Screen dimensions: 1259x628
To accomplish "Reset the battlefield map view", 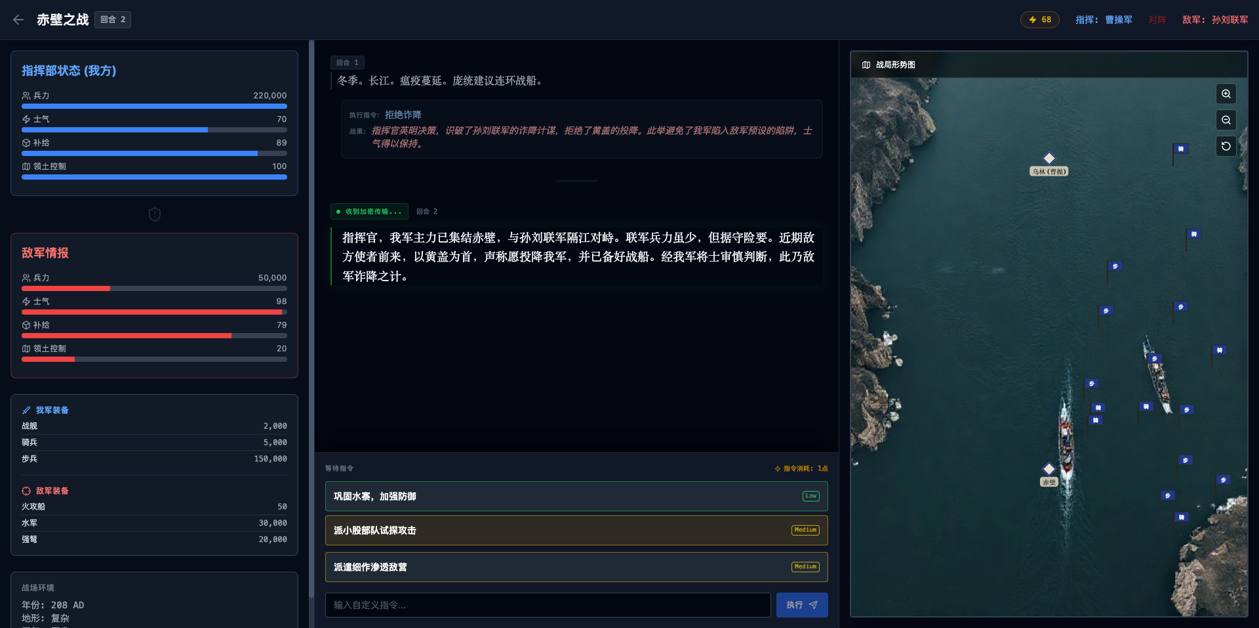I will pyautogui.click(x=1226, y=146).
